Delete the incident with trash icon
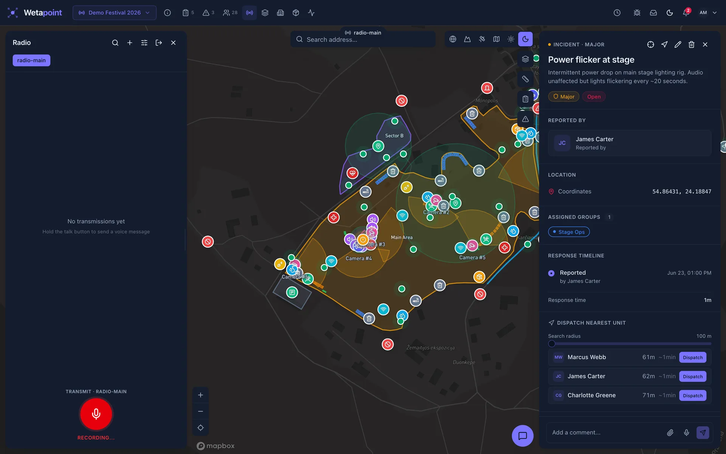The width and height of the screenshot is (726, 454). [692, 45]
